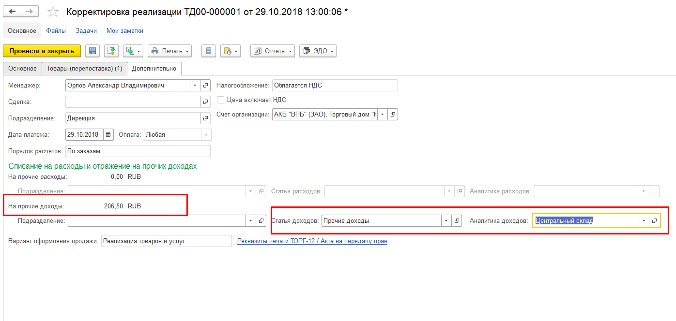Image resolution: width=676 pixels, height=321 pixels.
Task: Open the Сделка field's record
Action: 205,102
